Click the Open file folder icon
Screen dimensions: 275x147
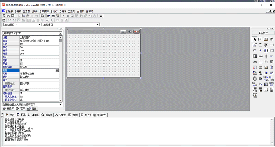pyautogui.click(x=8, y=16)
